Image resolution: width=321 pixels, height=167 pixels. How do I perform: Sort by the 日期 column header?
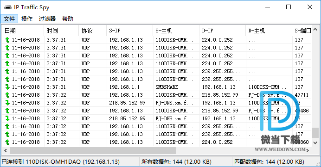click(x=23, y=31)
